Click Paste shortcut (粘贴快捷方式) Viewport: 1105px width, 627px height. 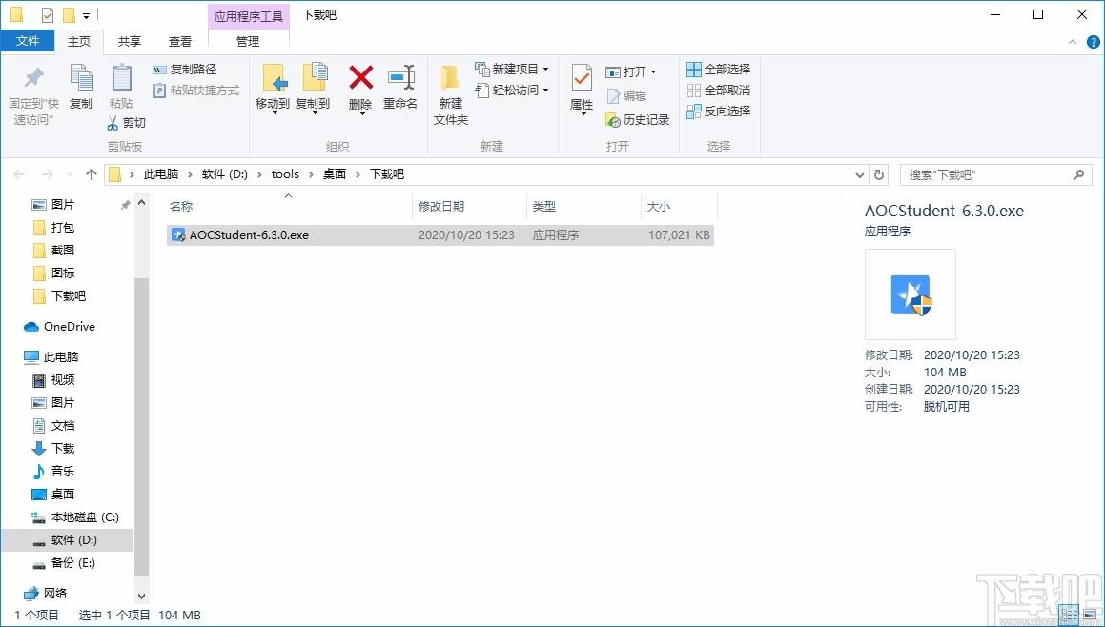(x=195, y=91)
